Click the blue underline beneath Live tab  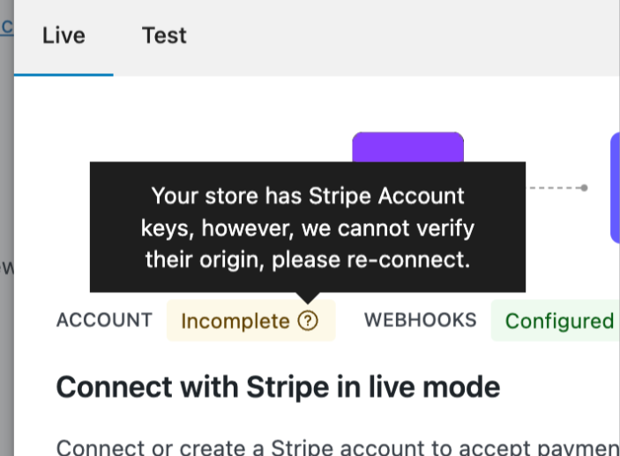[63, 75]
